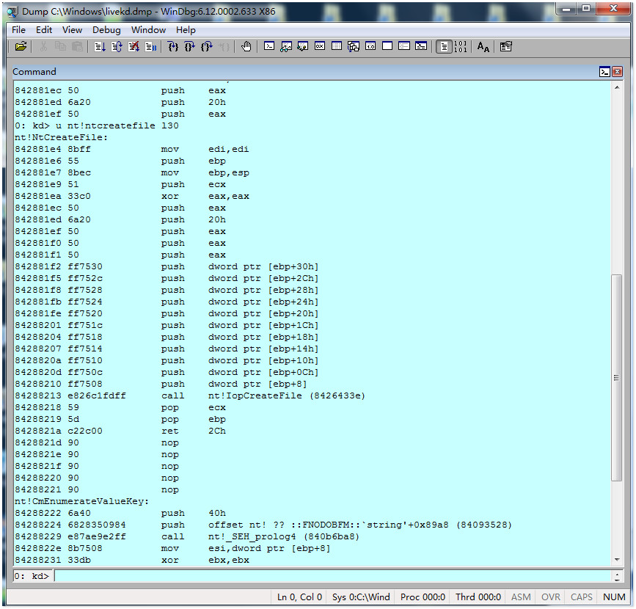Click the Options icon at toolbar end
The width and height of the screenshot is (636, 609).
505,46
